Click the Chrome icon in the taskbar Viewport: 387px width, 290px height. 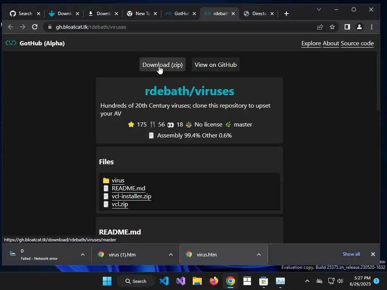230,281
